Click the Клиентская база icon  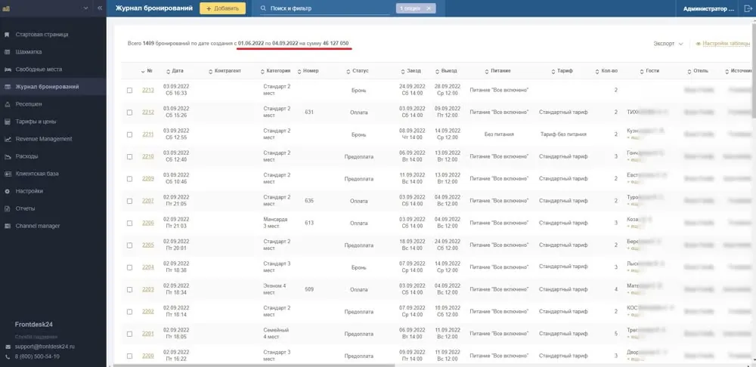[8, 174]
